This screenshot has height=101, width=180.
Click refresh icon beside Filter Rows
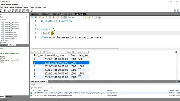[x=44, y=52]
